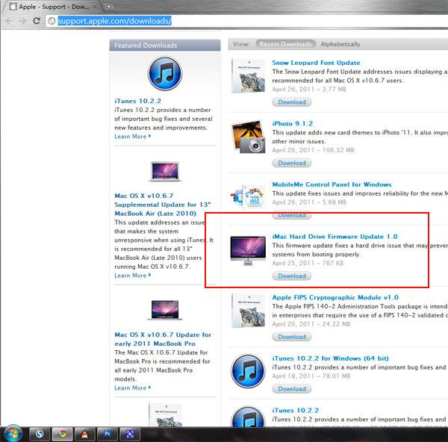
Task: Open a new browser tab
Action: [x=109, y=6]
